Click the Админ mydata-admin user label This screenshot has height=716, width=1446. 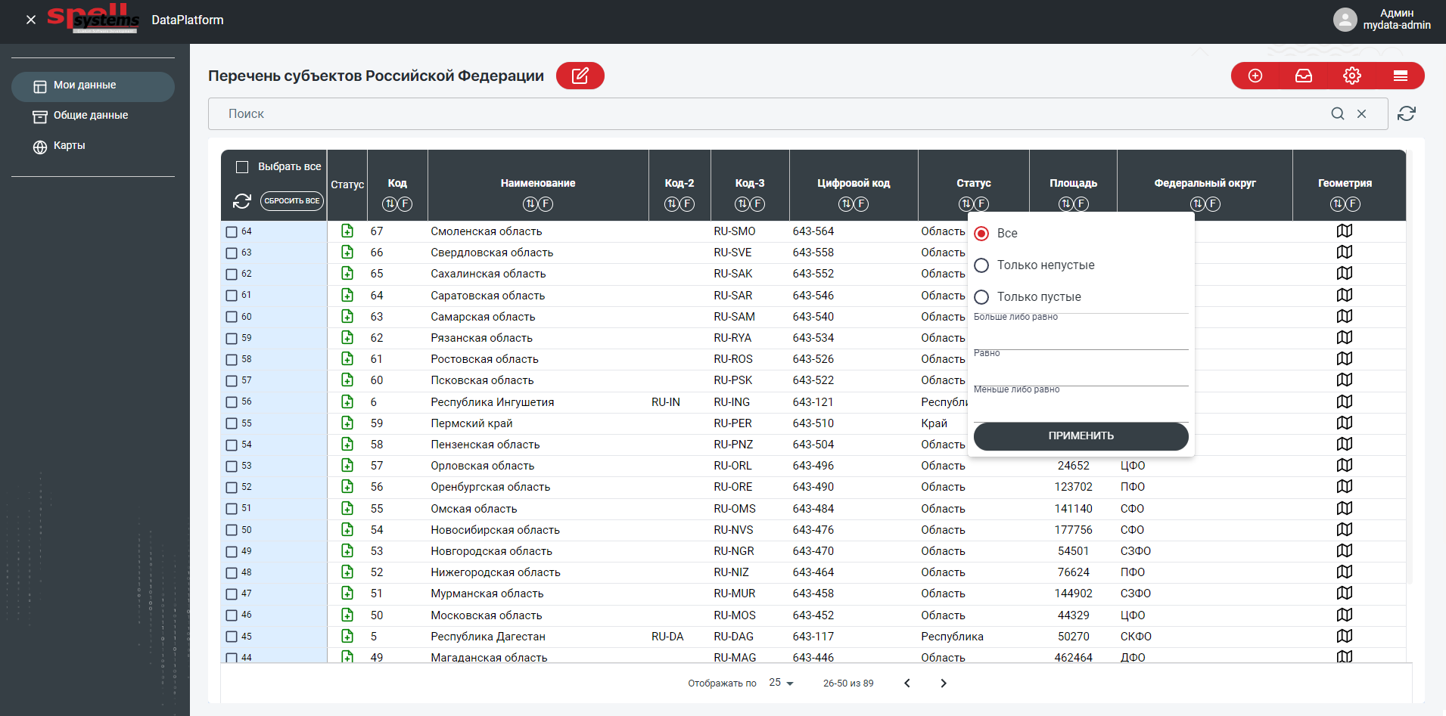tap(1397, 20)
